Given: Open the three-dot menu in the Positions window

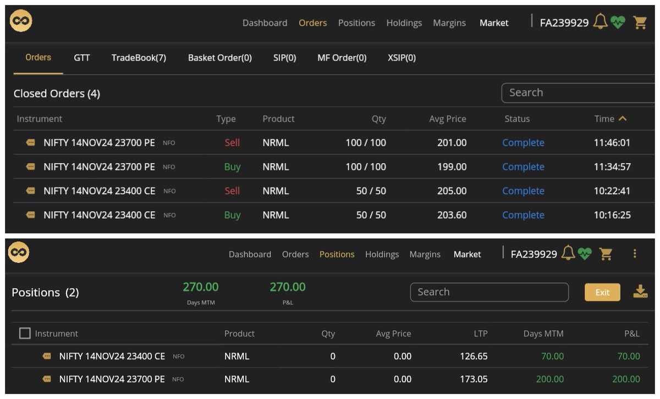Looking at the screenshot, I should pos(635,254).
